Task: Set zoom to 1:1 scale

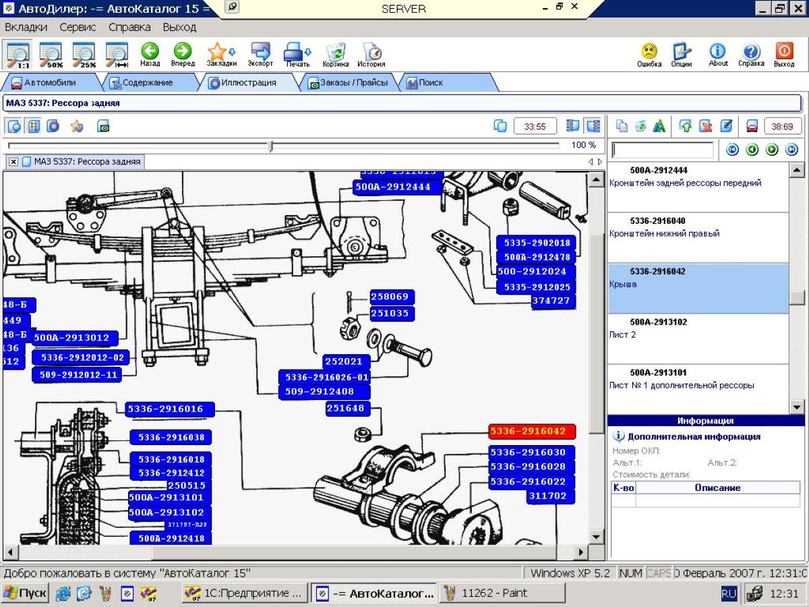Action: 18,55
